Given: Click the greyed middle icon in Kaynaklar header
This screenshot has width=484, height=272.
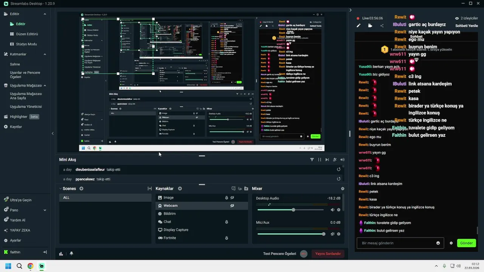Looking at the screenshot, I should point(240,189).
